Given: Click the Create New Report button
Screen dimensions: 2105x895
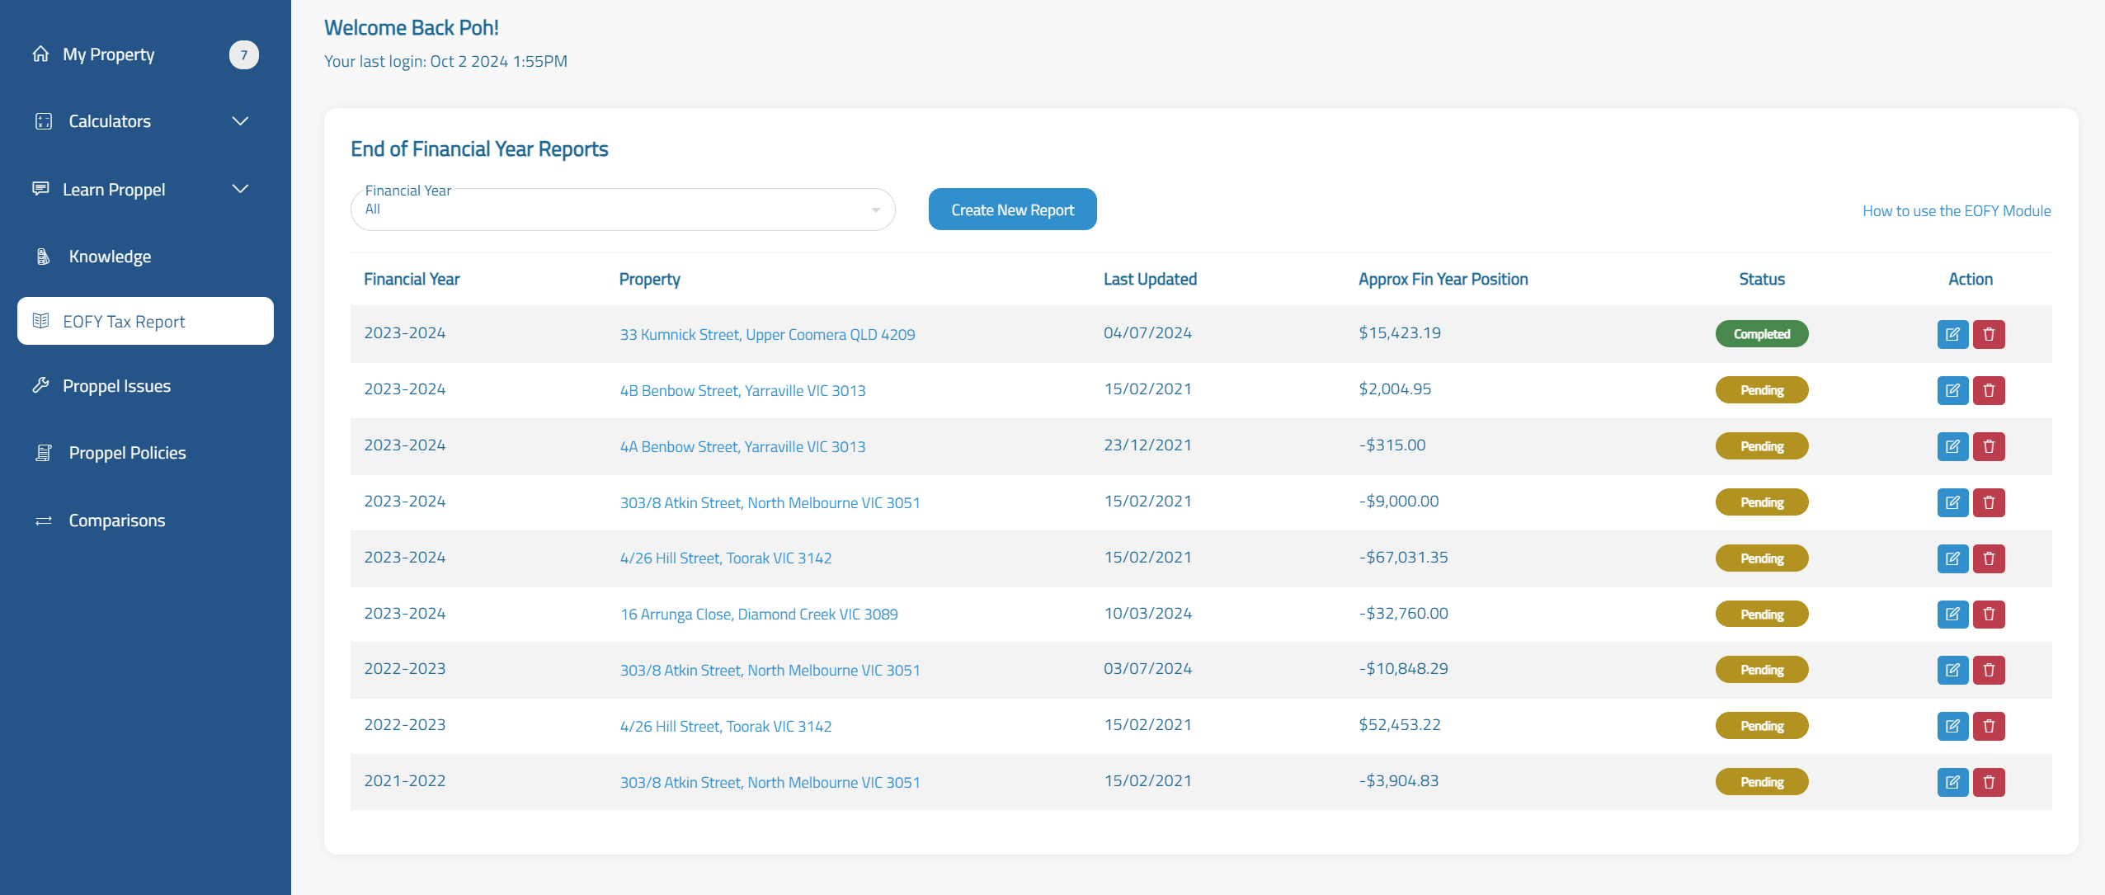Looking at the screenshot, I should [x=1012, y=210].
